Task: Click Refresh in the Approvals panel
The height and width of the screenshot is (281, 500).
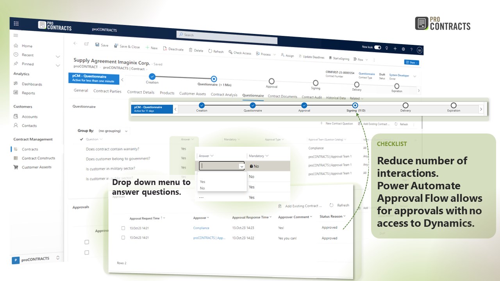Action: [339, 205]
